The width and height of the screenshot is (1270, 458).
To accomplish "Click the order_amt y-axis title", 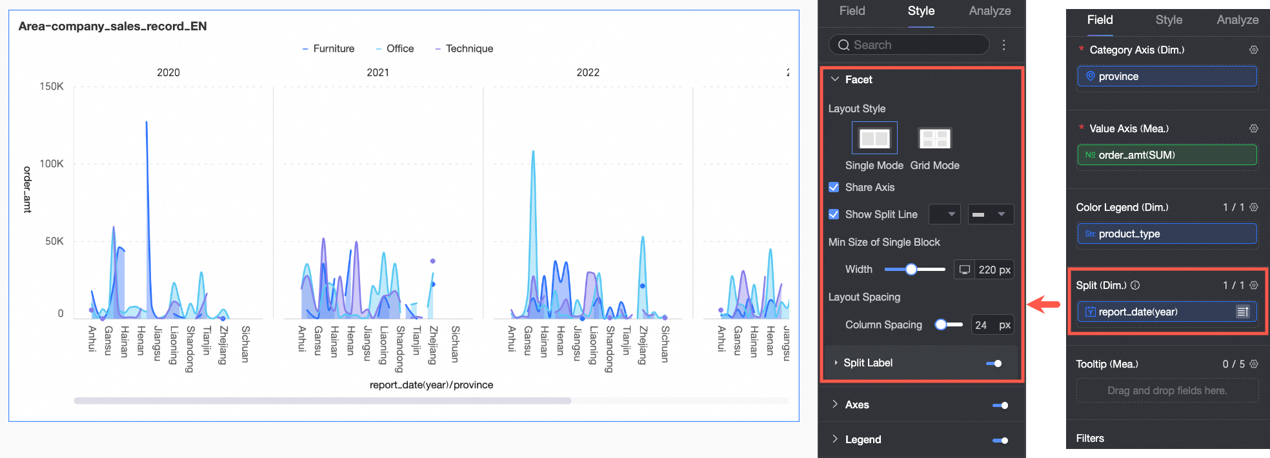I will (x=27, y=189).
